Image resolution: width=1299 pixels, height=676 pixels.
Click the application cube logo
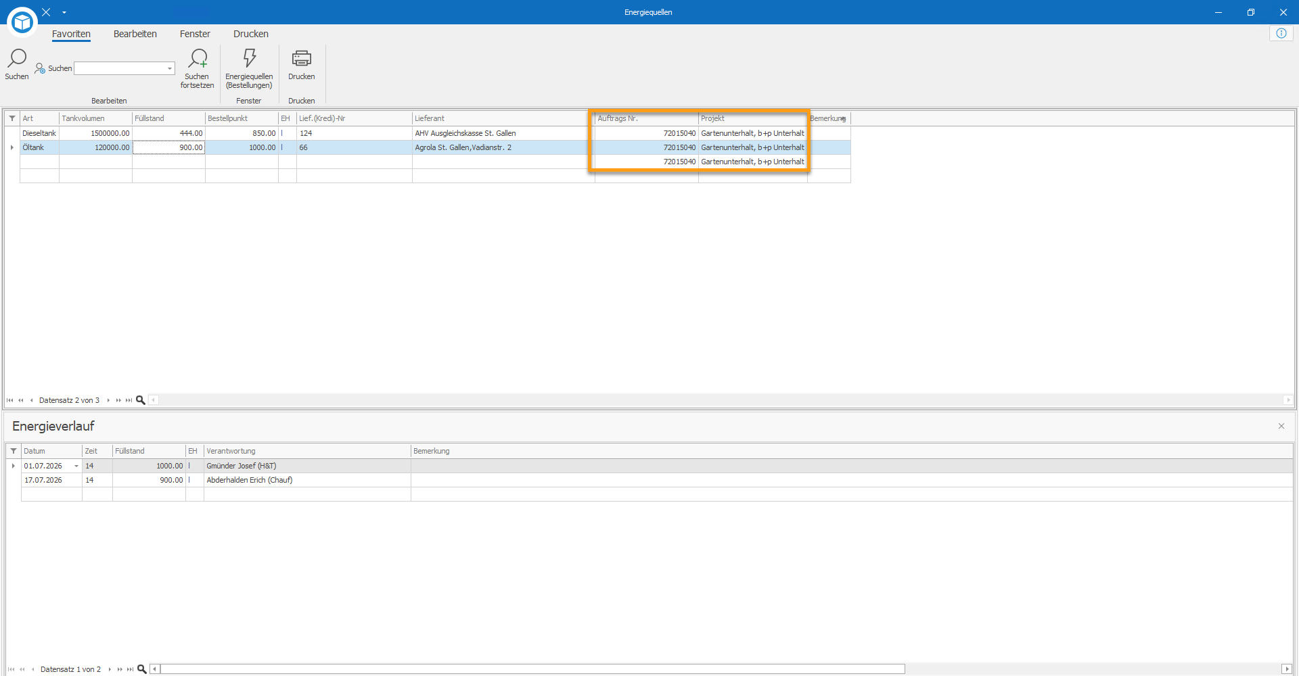[x=22, y=22]
